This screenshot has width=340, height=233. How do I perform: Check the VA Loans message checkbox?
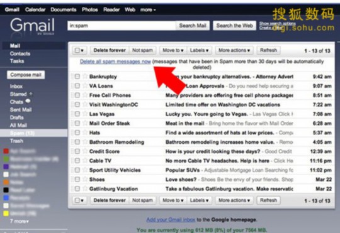point(77,86)
